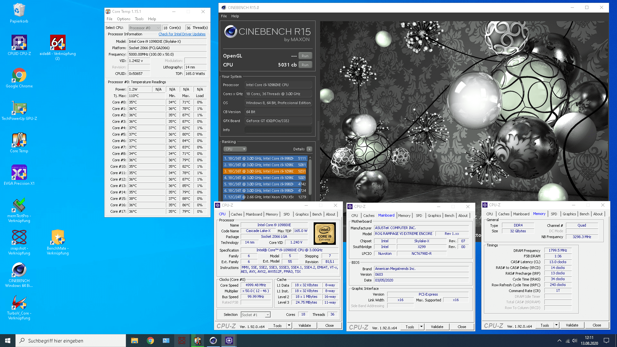Image resolution: width=617 pixels, height=347 pixels.
Task: Click Close in the Mainboard CPU-Z window
Action: (x=462, y=327)
